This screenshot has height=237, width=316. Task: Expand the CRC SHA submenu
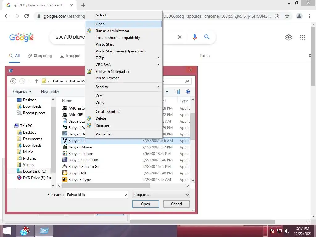[123, 65]
